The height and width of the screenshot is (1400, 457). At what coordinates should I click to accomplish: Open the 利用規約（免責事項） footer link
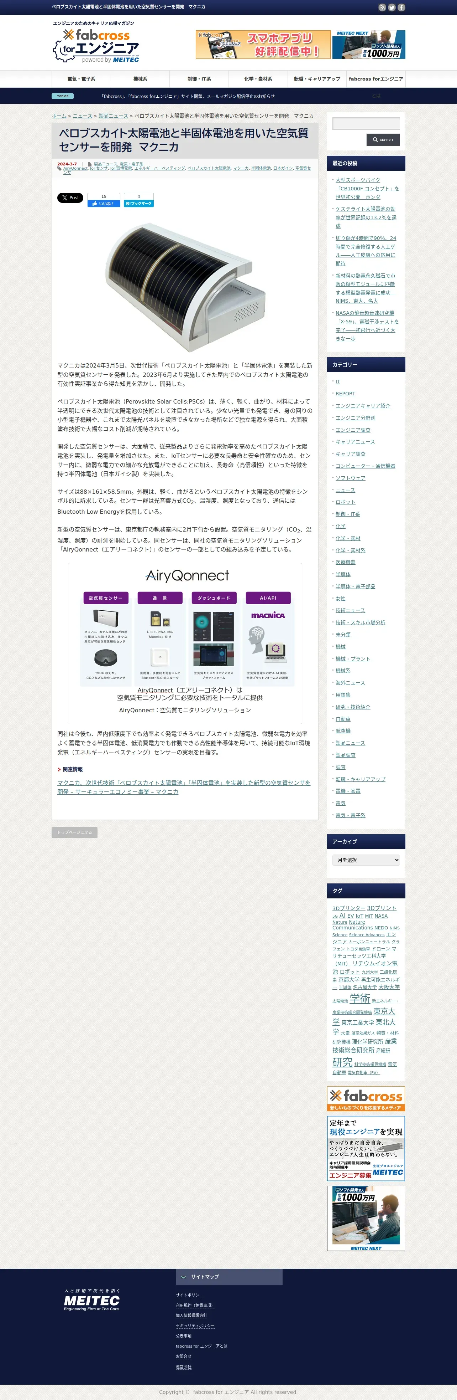[195, 1306]
